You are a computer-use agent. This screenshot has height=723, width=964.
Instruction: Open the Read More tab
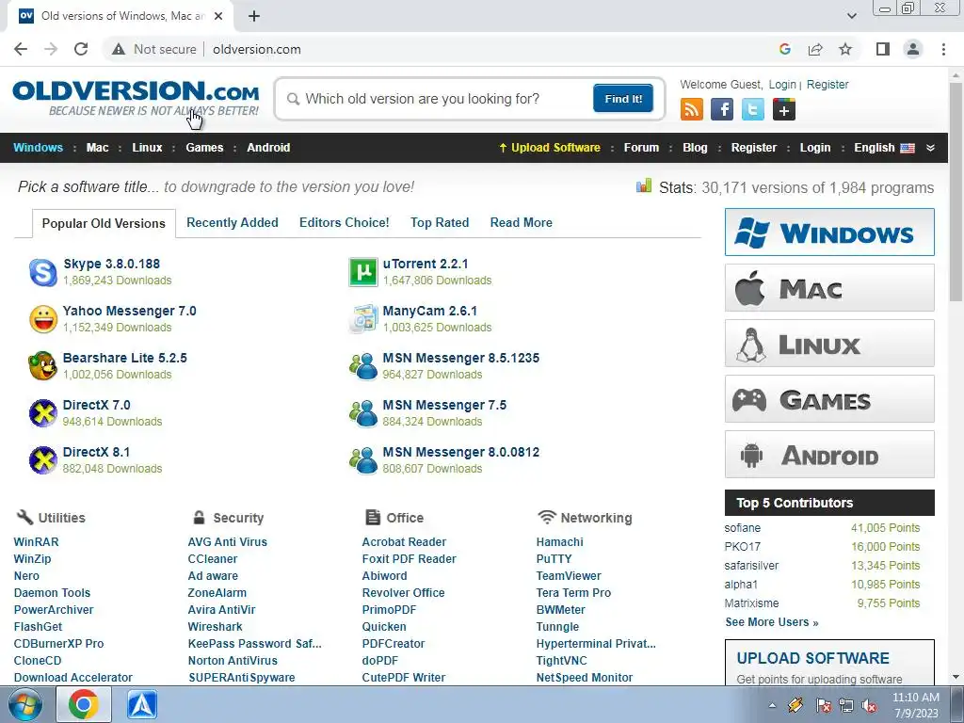pos(522,222)
